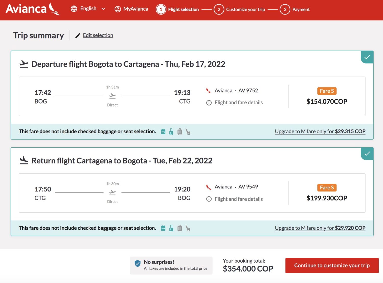
Task: Click personal item bag icon, return fare
Action: coord(163,228)
